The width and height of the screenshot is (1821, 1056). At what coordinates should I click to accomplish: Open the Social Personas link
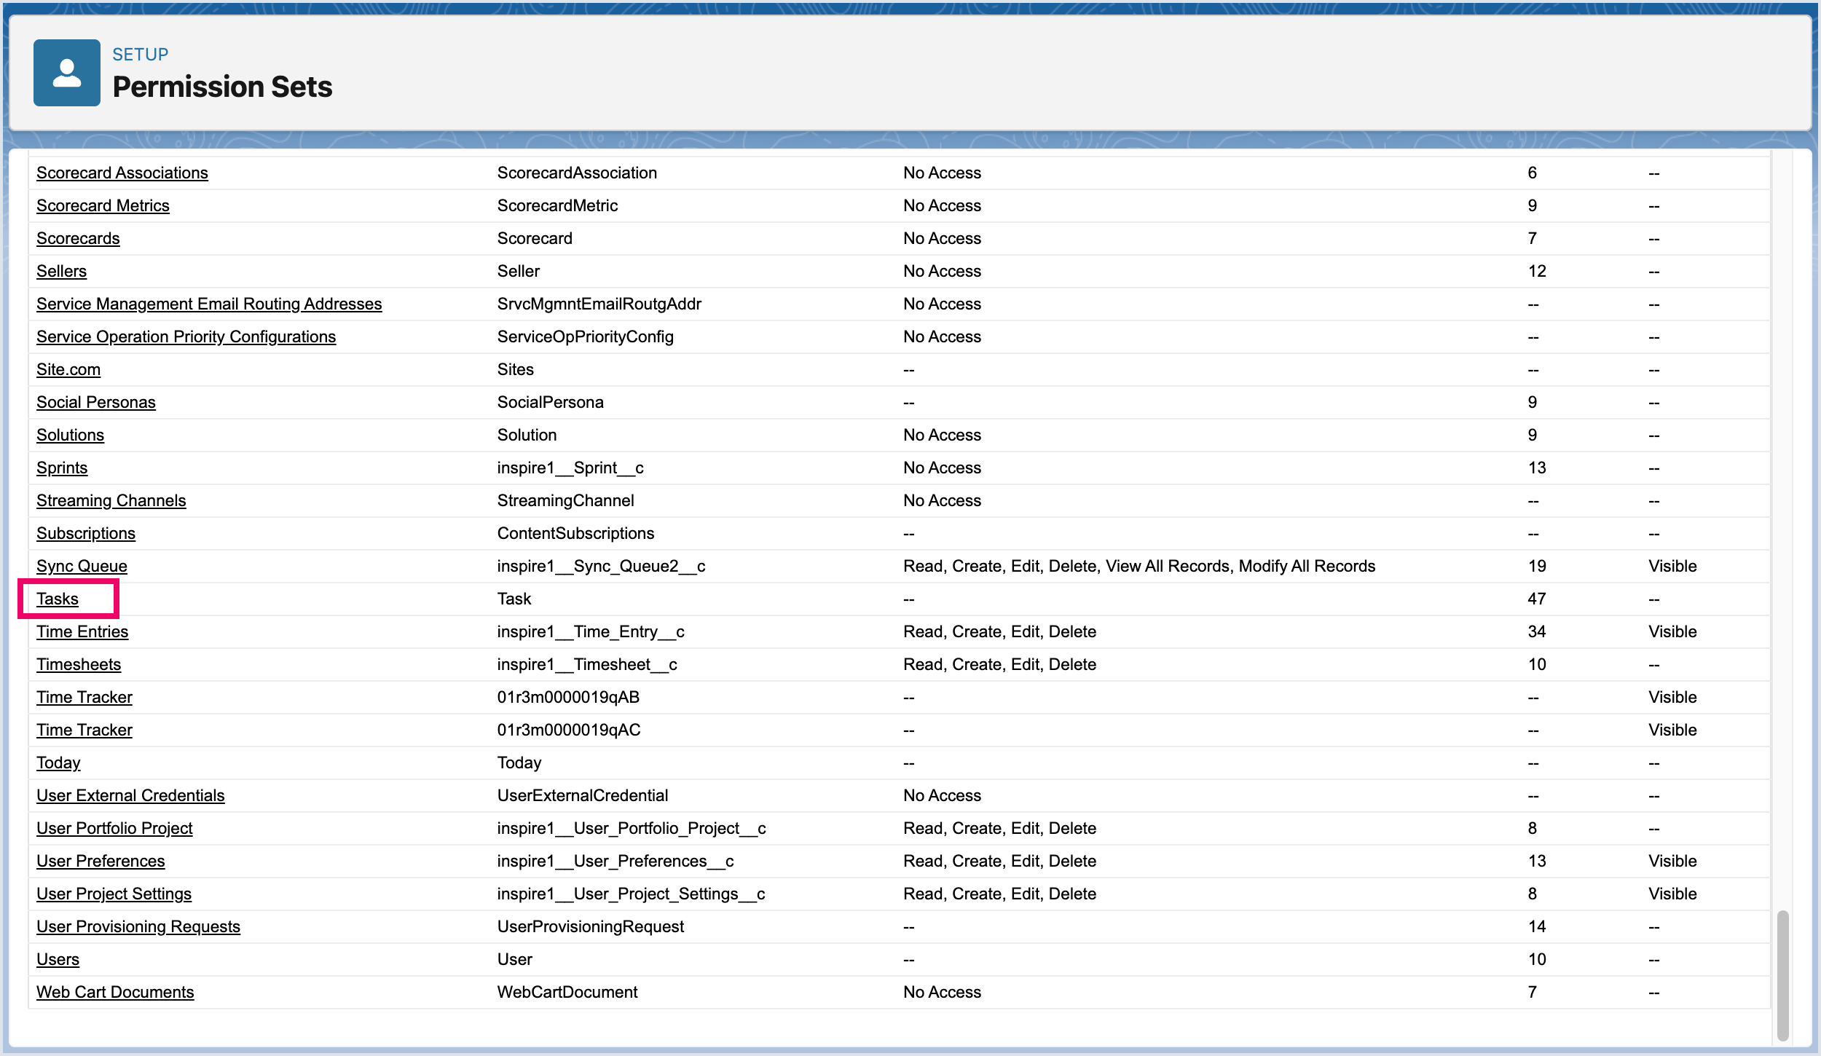pos(96,402)
